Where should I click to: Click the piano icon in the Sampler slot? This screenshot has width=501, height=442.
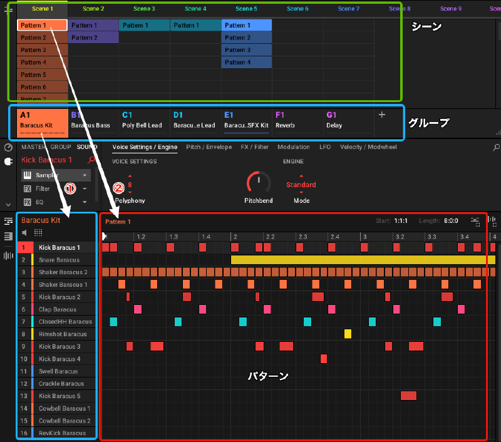pyautogui.click(x=28, y=175)
